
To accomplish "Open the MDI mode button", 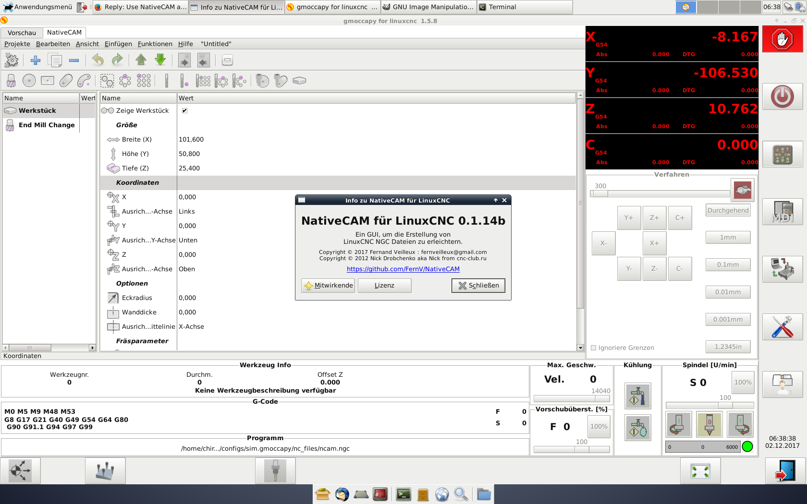I will [783, 212].
